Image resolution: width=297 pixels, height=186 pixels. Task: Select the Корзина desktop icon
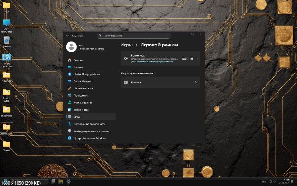[6, 42]
